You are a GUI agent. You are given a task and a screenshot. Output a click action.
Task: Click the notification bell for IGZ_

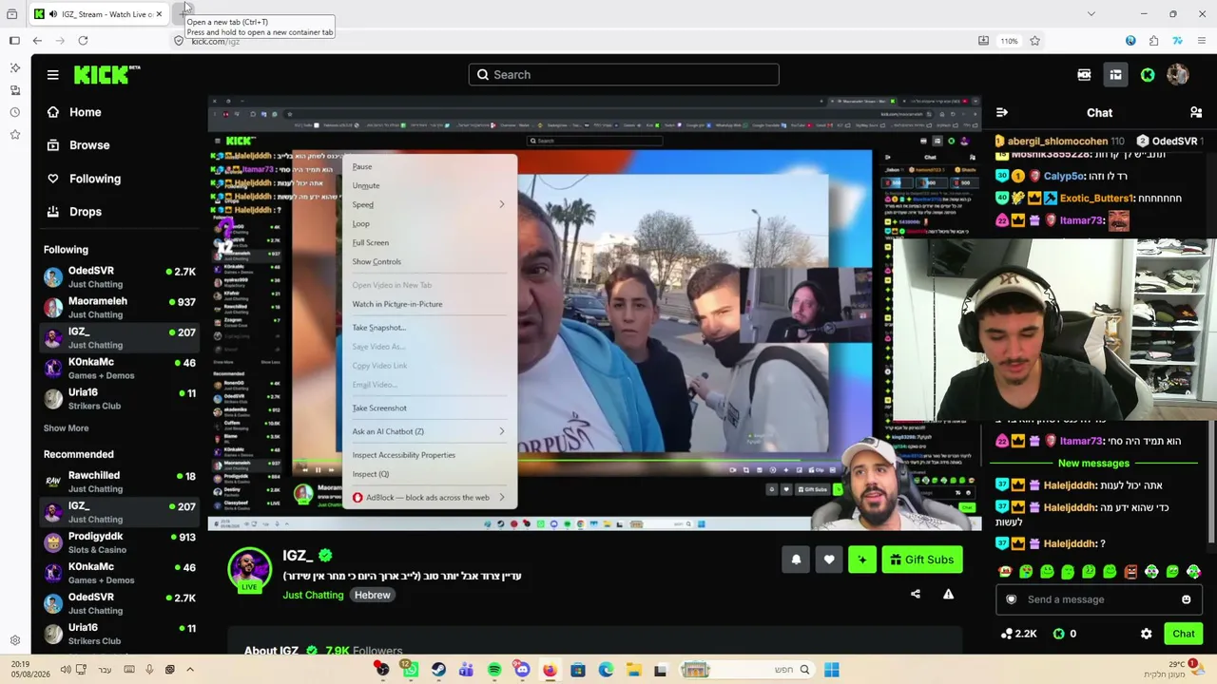point(796,560)
